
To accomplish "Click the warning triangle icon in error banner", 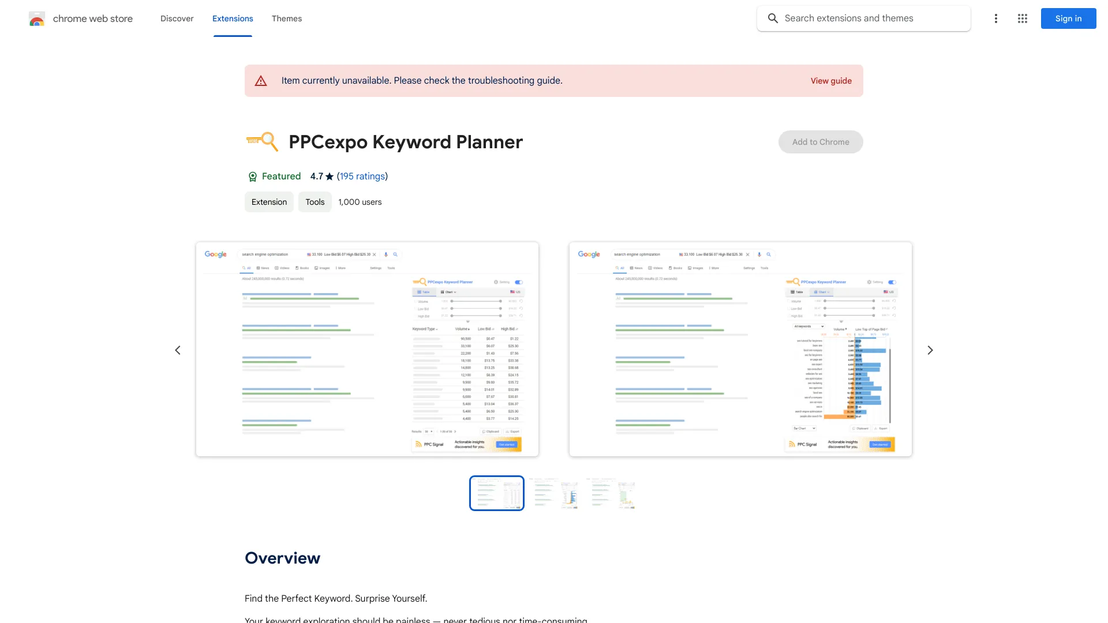I will (x=261, y=81).
